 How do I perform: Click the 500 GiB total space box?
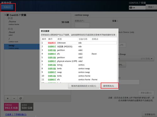27,107
